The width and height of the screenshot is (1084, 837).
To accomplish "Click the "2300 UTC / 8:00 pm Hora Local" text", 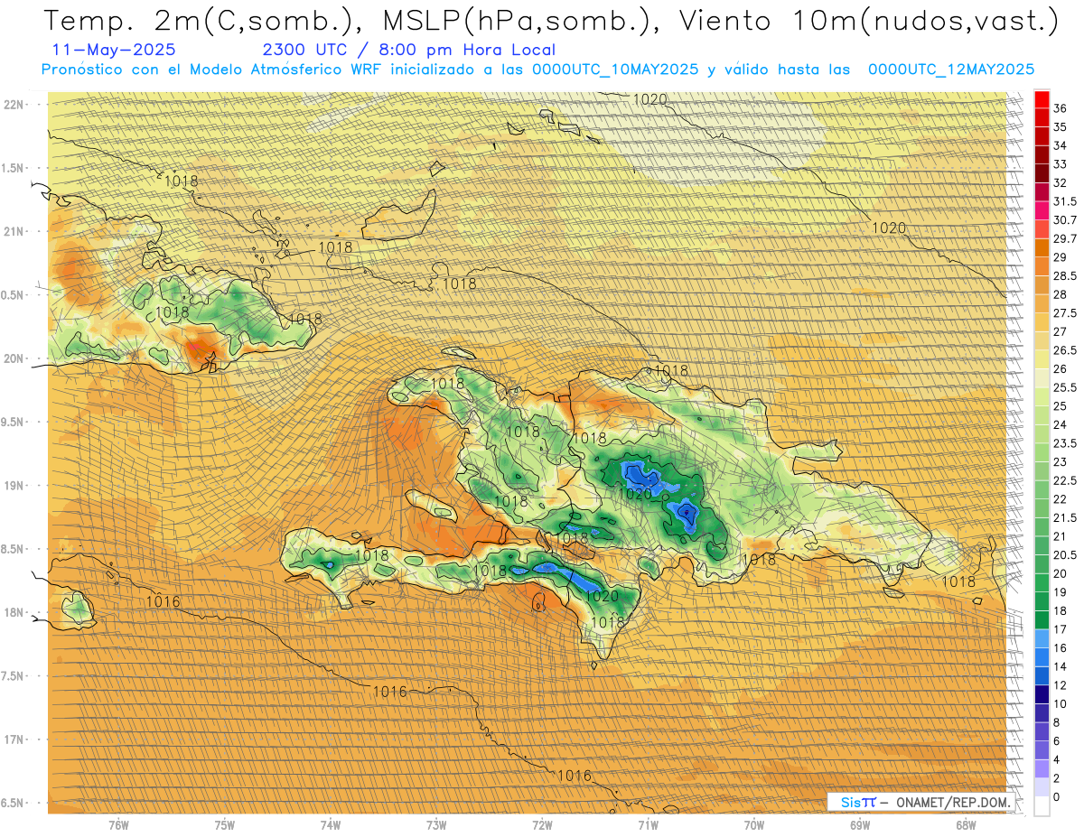I will 409,51.
